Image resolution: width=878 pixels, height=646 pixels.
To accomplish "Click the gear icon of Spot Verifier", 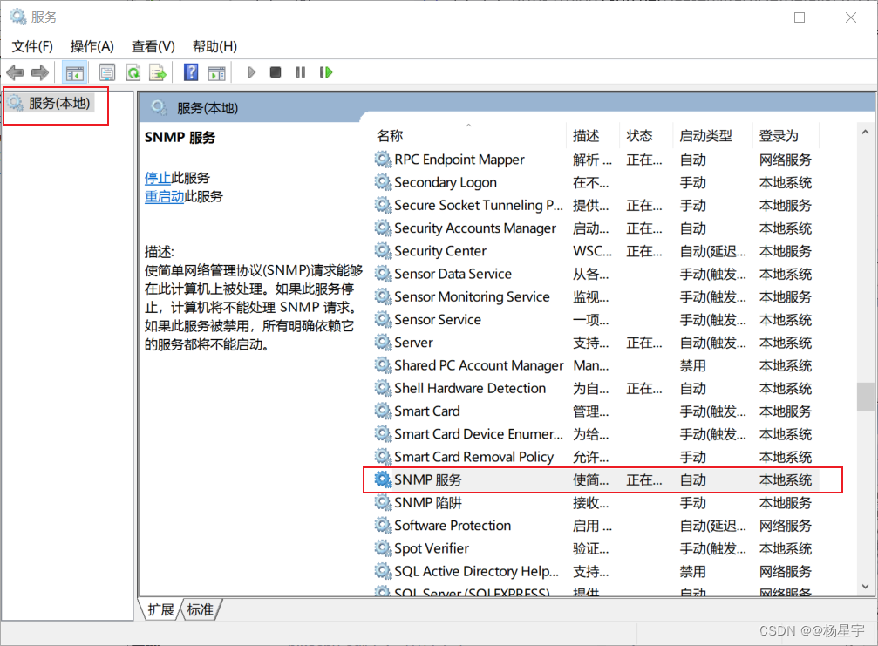I will coord(383,548).
